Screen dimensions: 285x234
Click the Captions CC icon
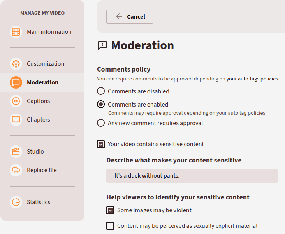(16, 101)
